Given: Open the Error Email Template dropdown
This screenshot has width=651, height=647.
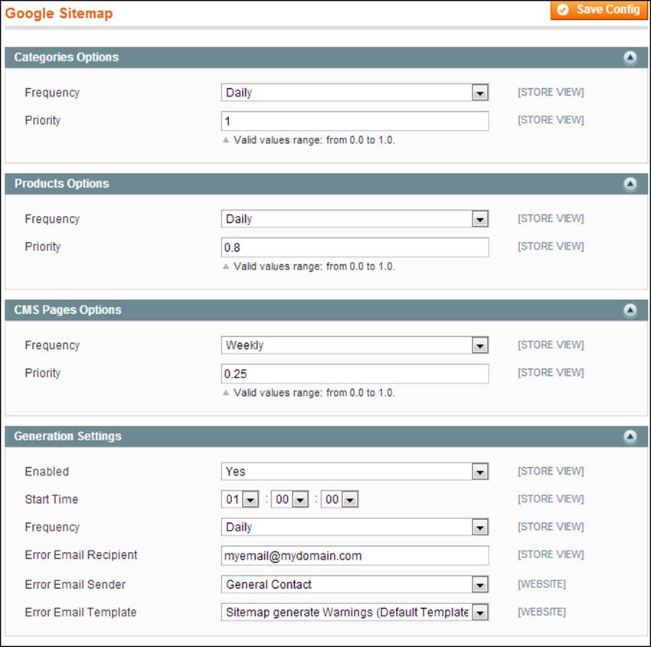Looking at the screenshot, I should tap(355, 612).
